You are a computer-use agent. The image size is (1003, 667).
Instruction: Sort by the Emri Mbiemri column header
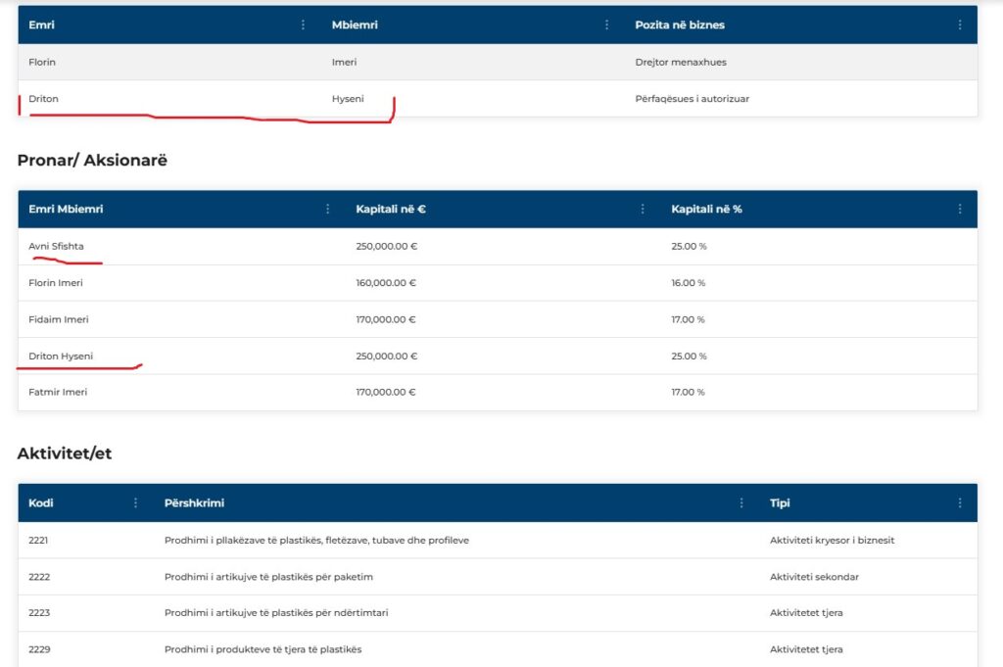tap(66, 209)
